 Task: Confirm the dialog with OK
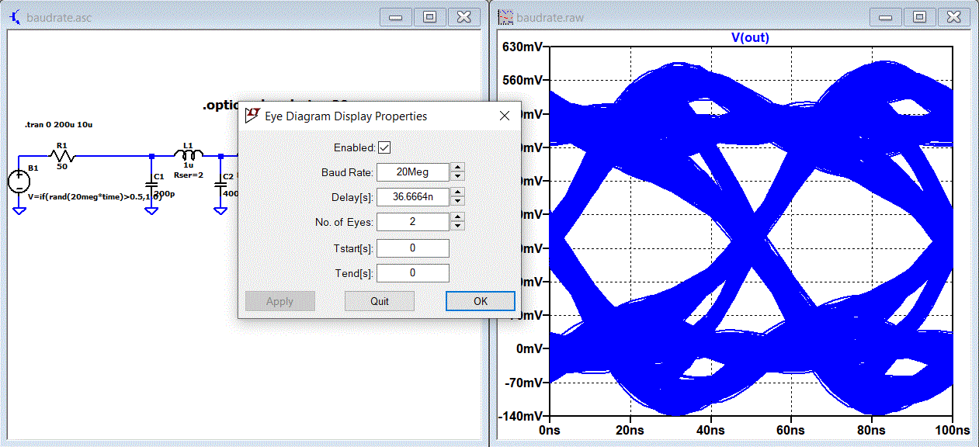point(481,301)
